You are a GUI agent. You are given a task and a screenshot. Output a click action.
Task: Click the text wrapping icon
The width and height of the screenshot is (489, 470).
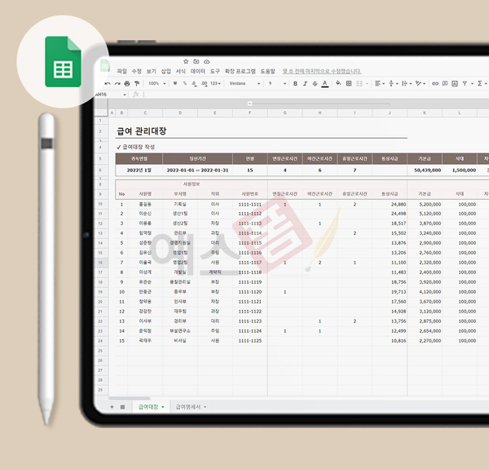pyautogui.click(x=404, y=83)
